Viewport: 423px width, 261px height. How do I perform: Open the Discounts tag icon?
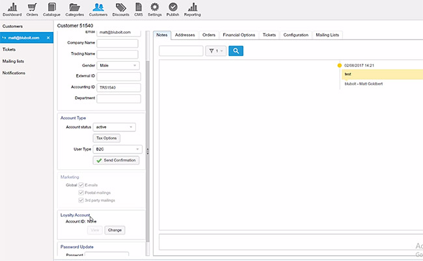pos(121,7)
